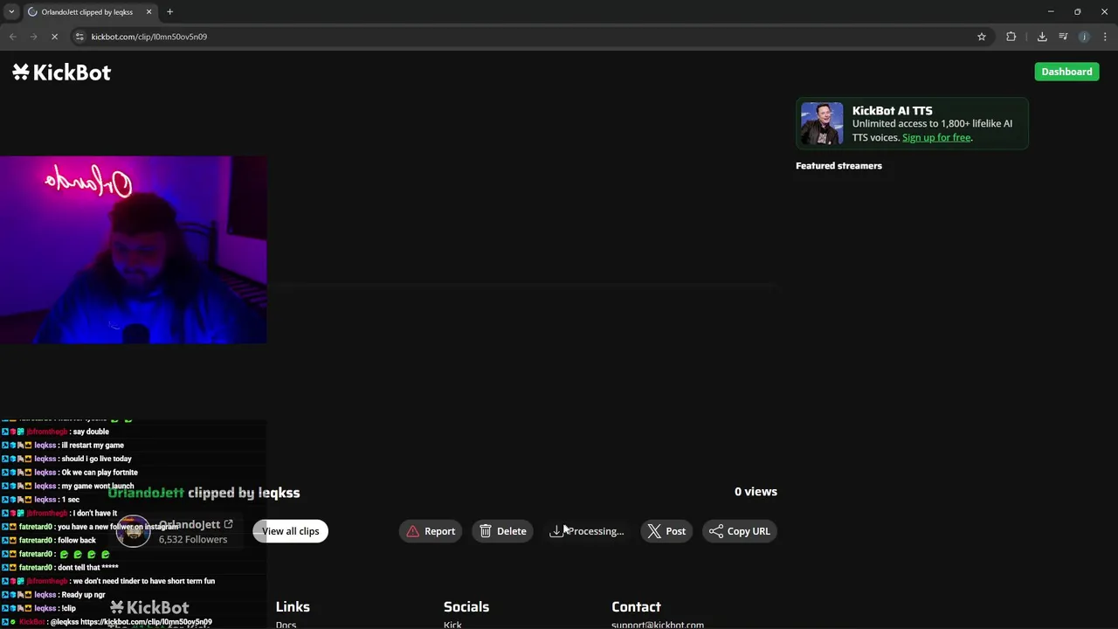Image resolution: width=1118 pixels, height=629 pixels.
Task: Close the OrlandoJett clipped by leqkss tab
Action: pyautogui.click(x=148, y=11)
